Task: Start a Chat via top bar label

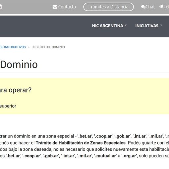Action: point(150,7)
